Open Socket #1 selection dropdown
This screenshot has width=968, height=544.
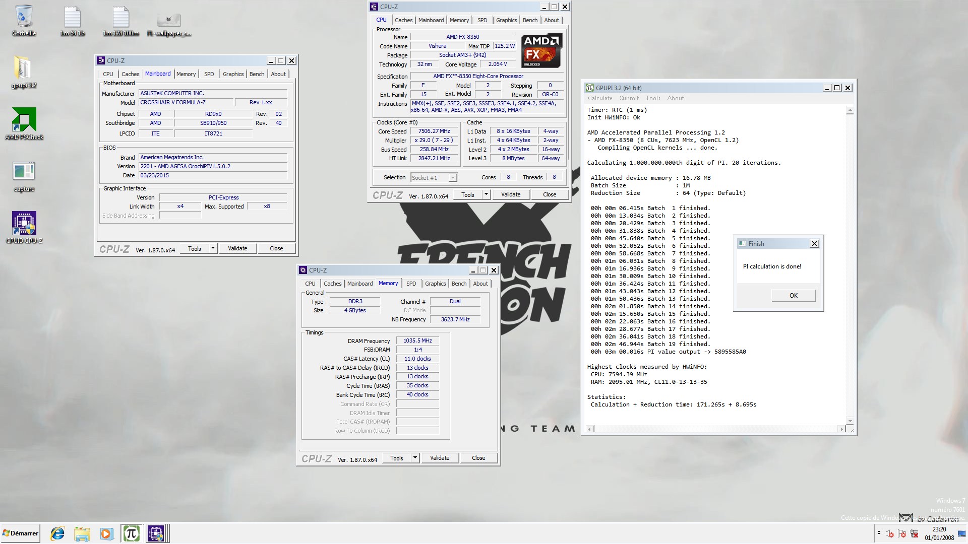434,177
